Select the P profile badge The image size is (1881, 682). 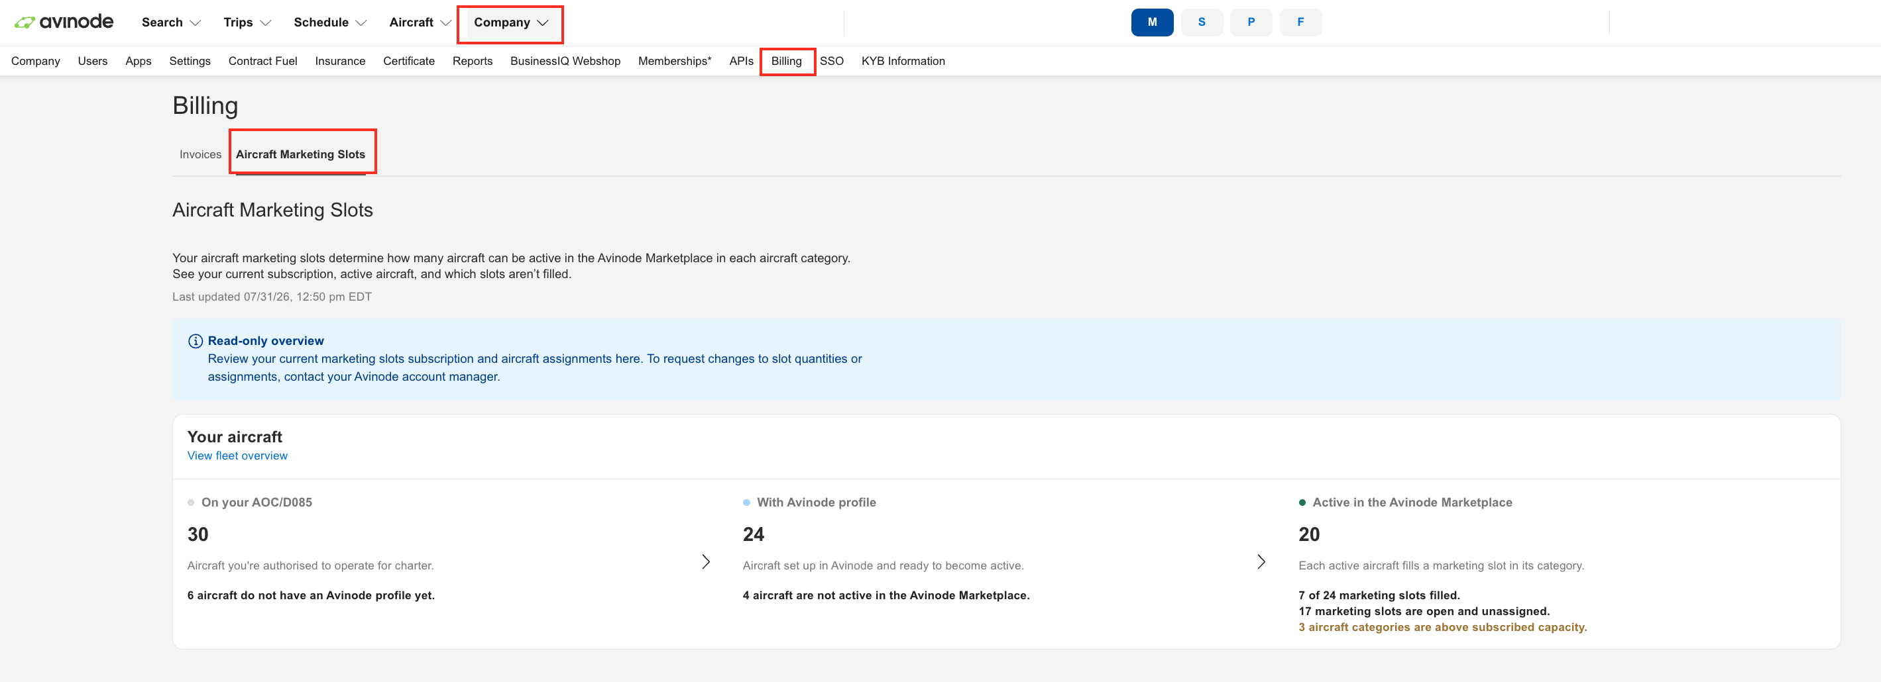pyautogui.click(x=1251, y=22)
